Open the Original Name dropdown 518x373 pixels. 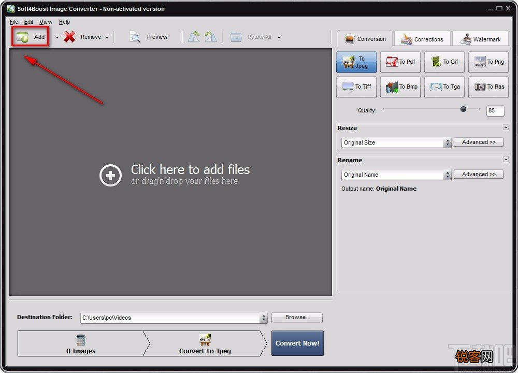click(x=396, y=175)
